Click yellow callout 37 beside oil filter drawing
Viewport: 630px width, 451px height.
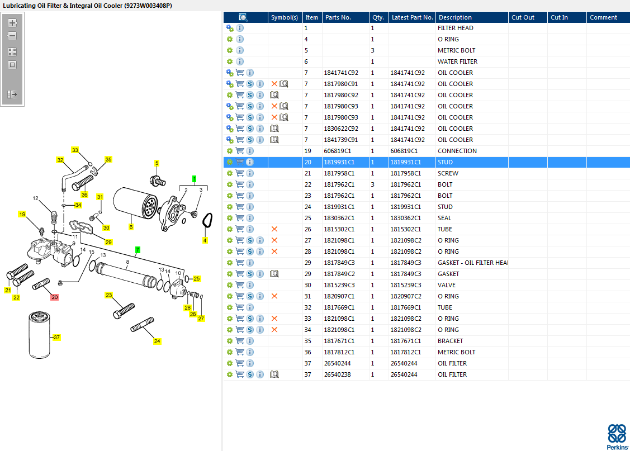[56, 338]
